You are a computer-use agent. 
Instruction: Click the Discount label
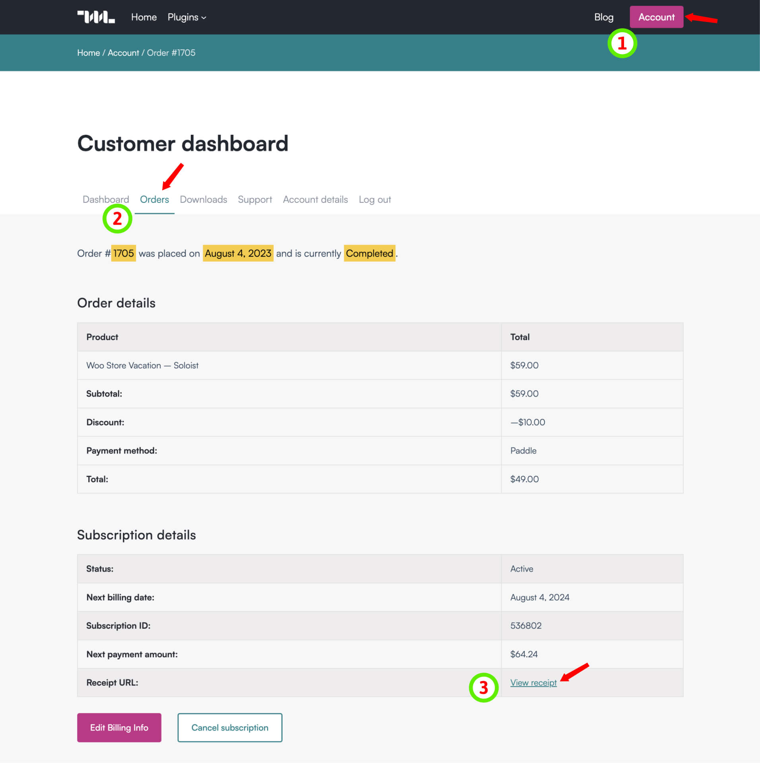105,422
